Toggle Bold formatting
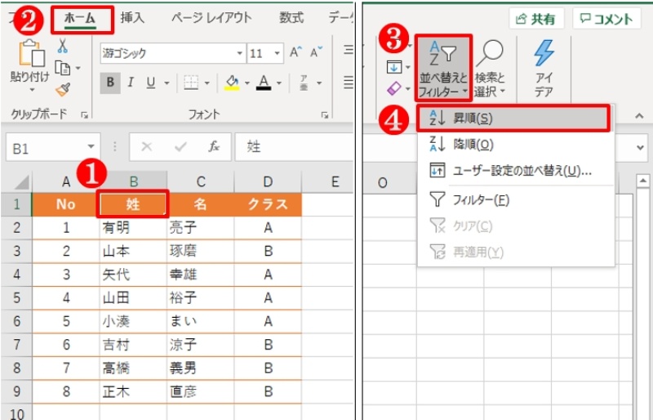 110,83
